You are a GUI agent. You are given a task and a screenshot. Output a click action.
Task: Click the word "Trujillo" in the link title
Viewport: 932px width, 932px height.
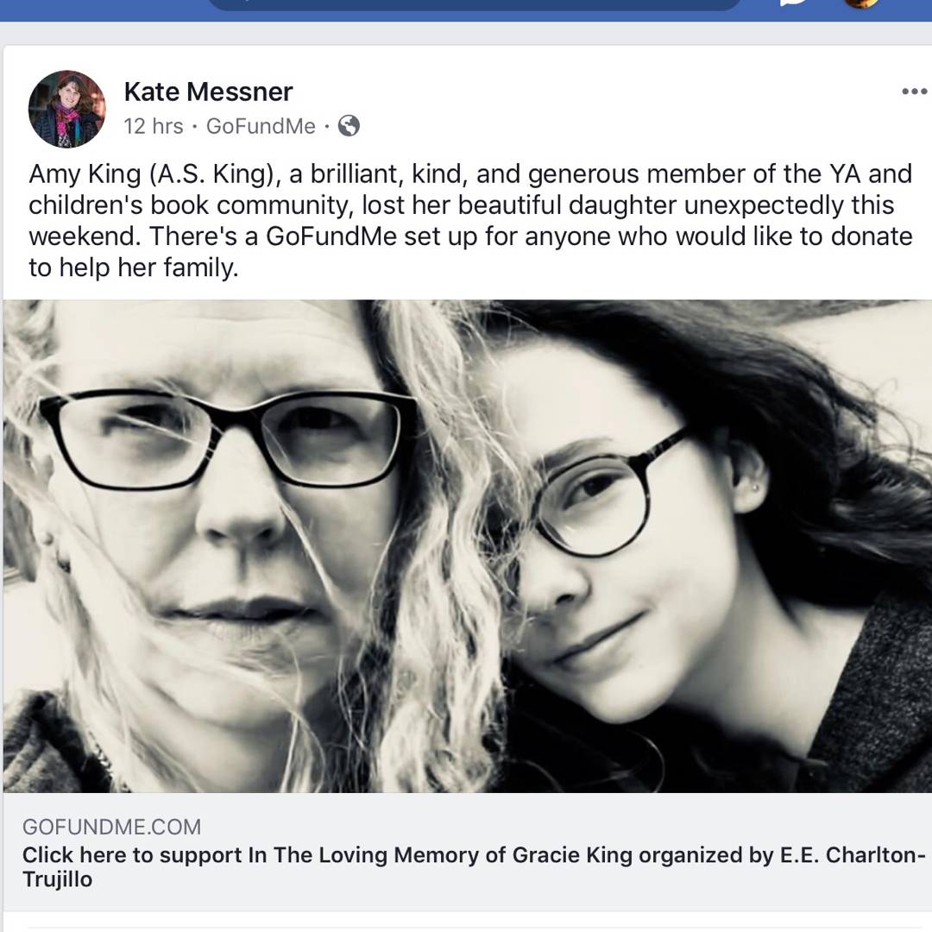tap(57, 879)
